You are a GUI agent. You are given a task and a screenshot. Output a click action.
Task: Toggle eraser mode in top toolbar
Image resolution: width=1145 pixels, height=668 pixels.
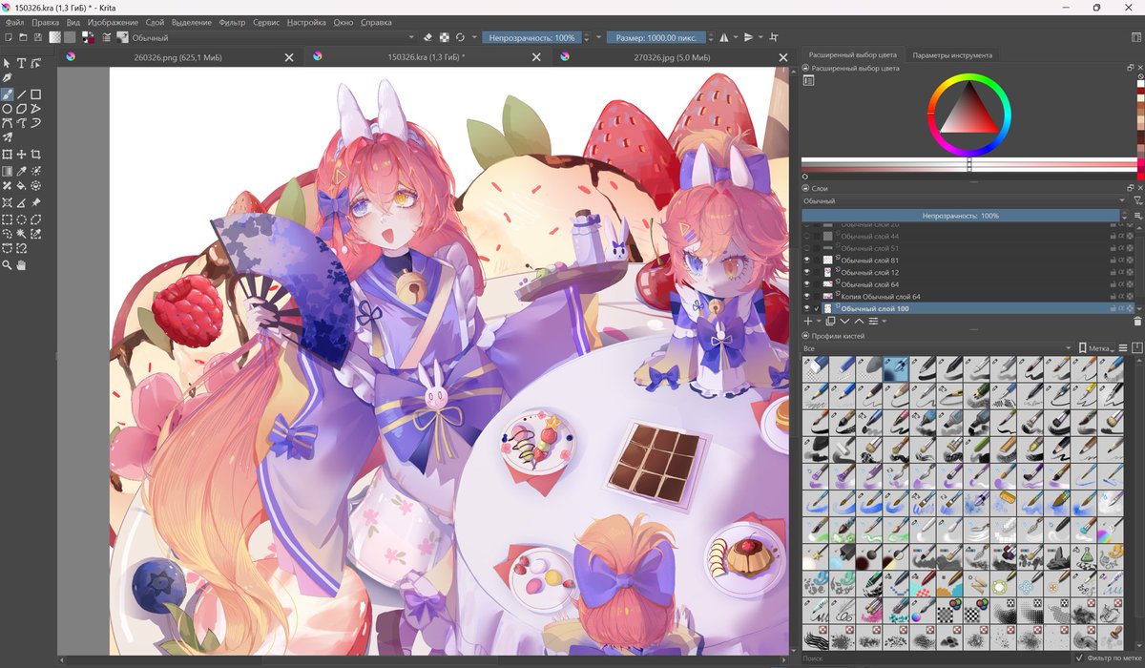[x=427, y=38]
